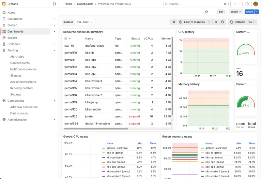Image resolution: width=261 pixels, height=179 pixels.
Task: Sort table by Type column header
Action: [118, 38]
